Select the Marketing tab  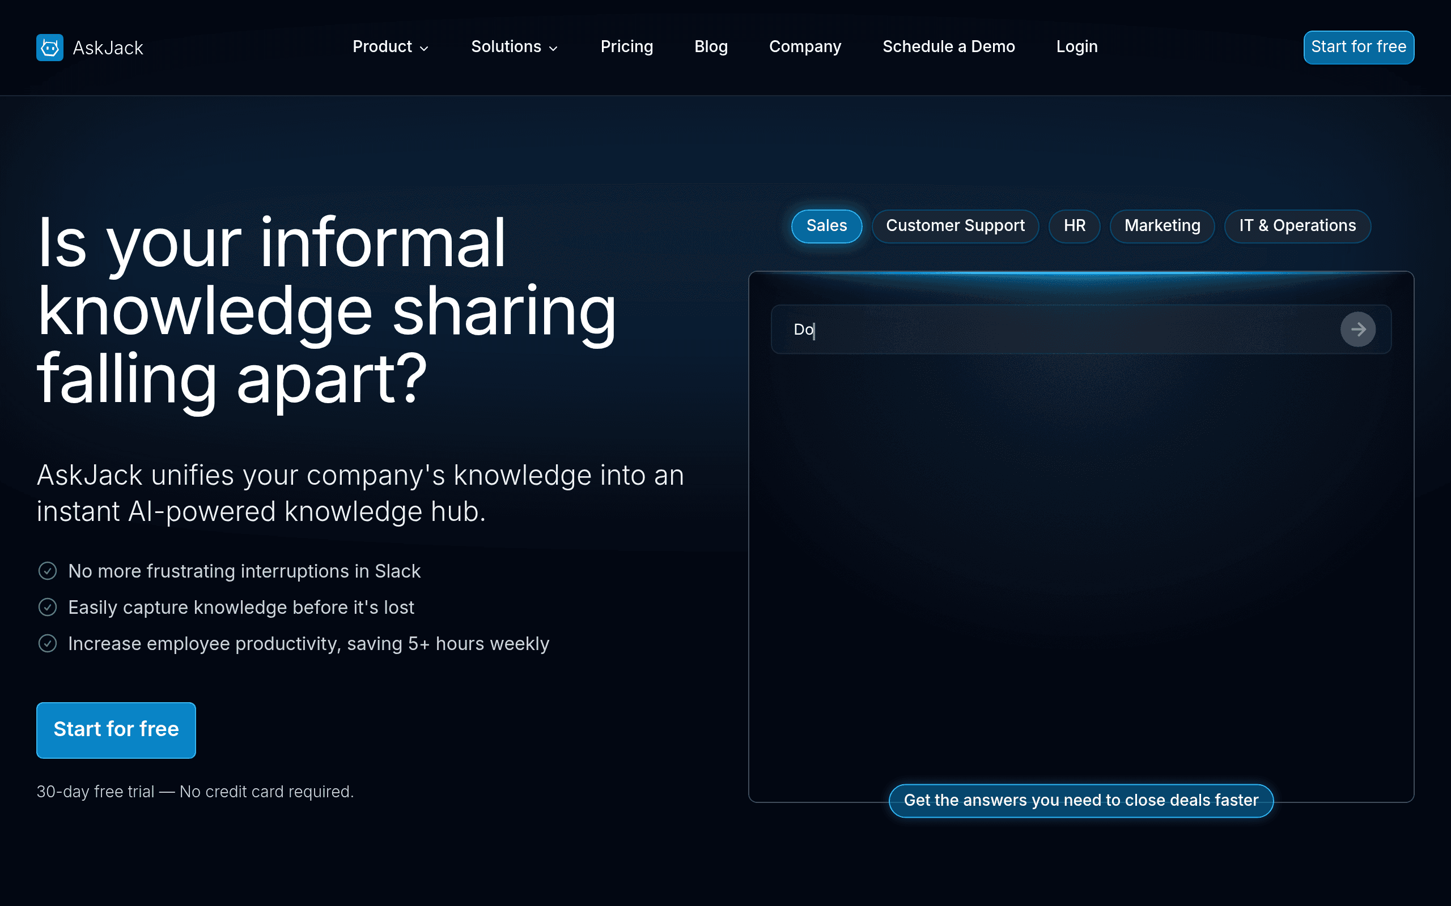click(1162, 226)
